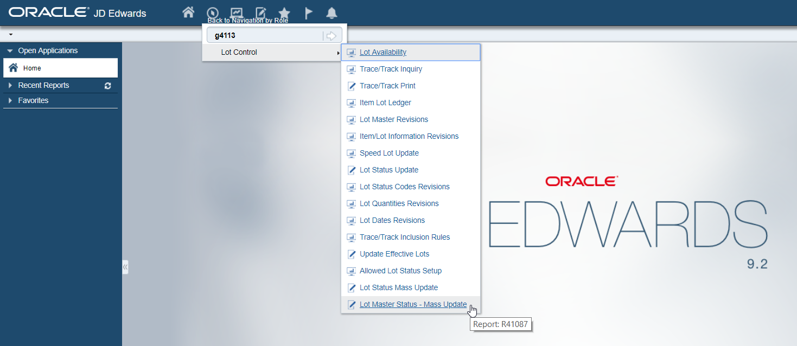Open Trace/Track Print report
Image resolution: width=797 pixels, height=346 pixels.
pyautogui.click(x=387, y=86)
